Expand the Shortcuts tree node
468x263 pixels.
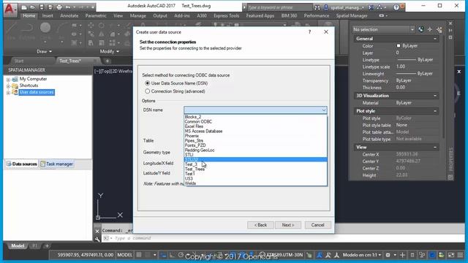8,86
